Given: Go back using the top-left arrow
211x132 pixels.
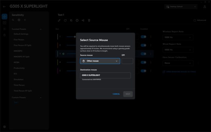Looking at the screenshot, I should click(x=4, y=7).
